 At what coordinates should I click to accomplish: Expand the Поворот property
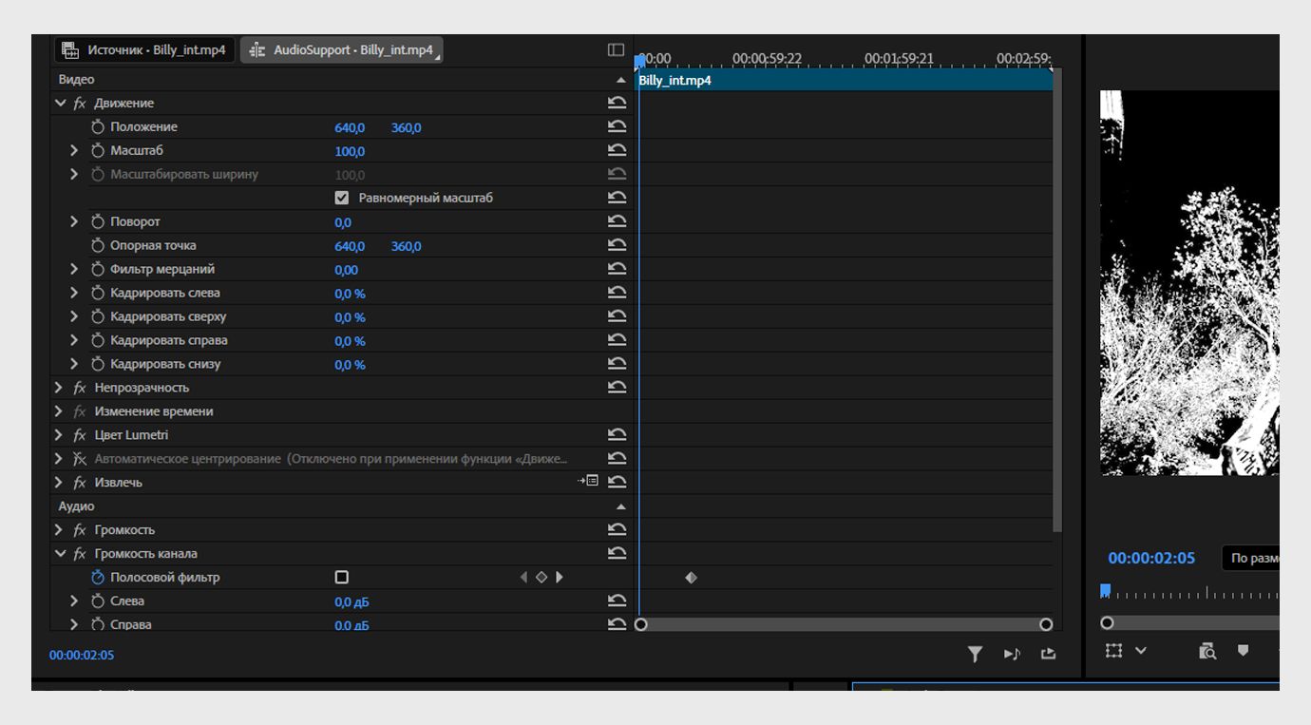point(74,221)
